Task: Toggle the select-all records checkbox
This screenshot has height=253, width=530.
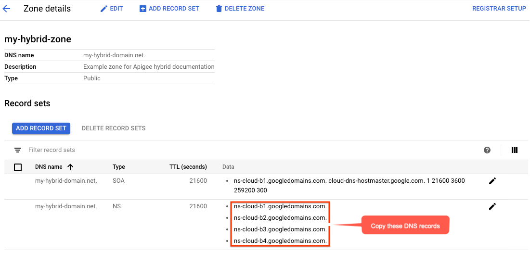Action: pos(18,167)
